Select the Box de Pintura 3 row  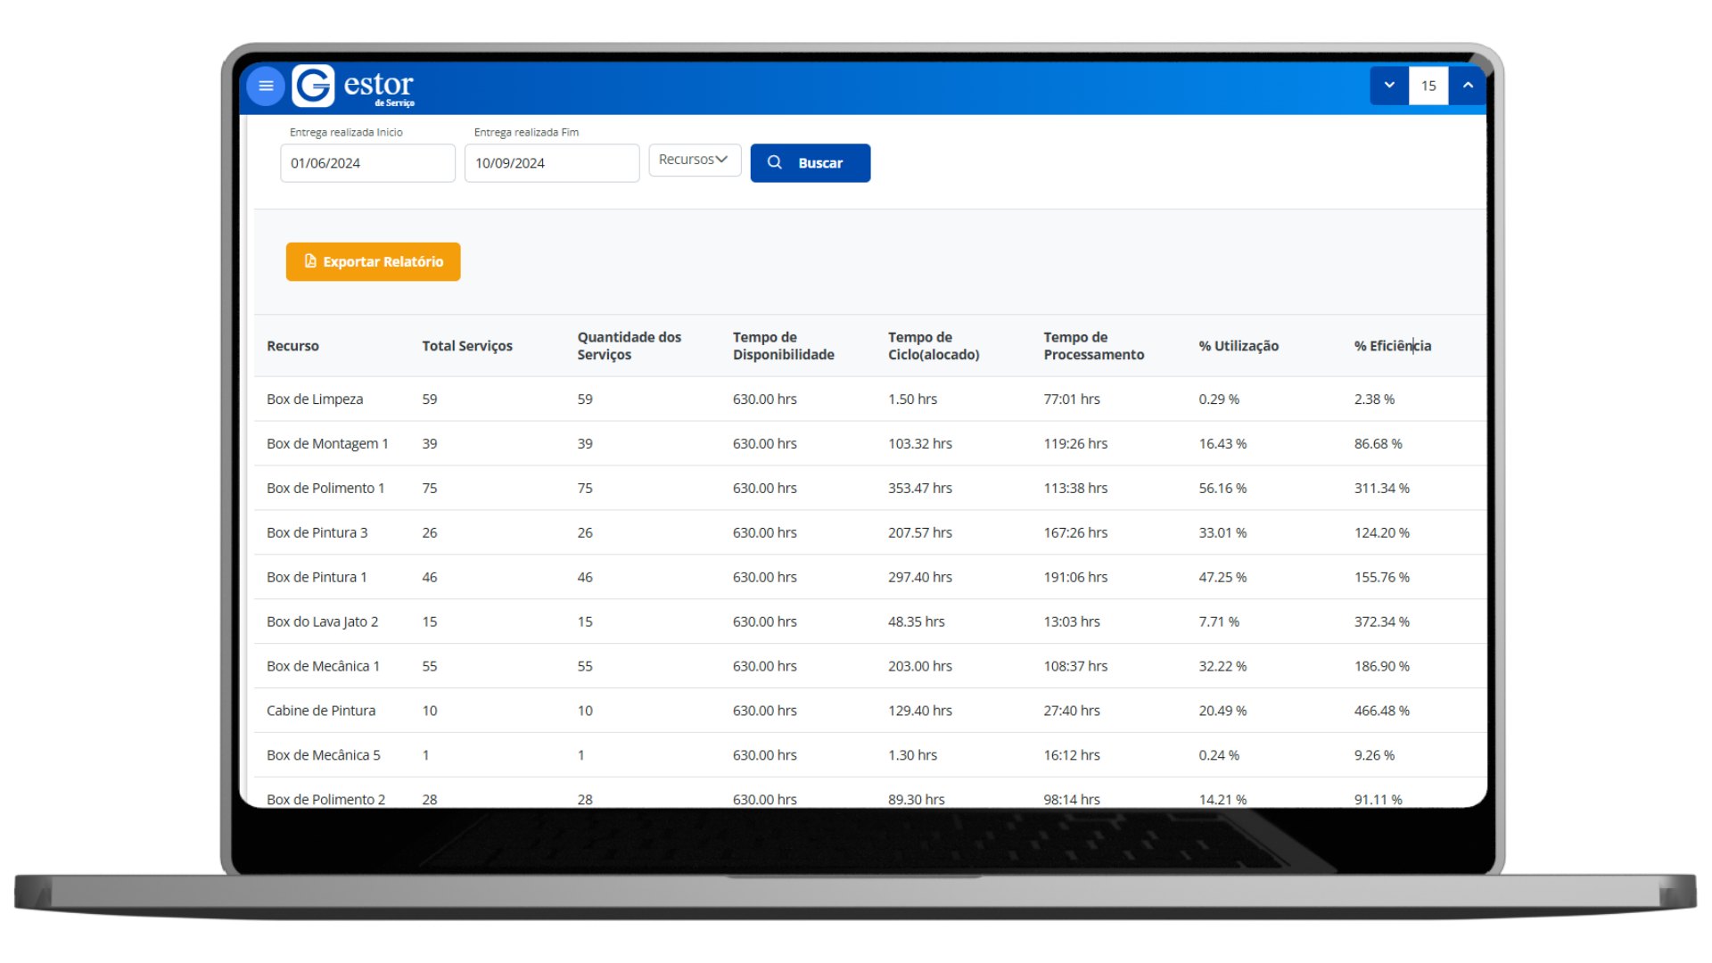click(869, 533)
